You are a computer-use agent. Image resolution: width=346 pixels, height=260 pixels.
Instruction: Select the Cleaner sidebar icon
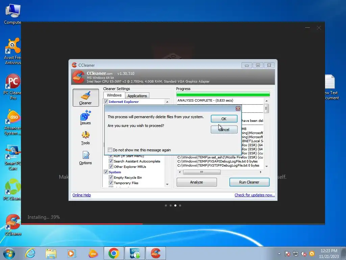pyautogui.click(x=85, y=98)
